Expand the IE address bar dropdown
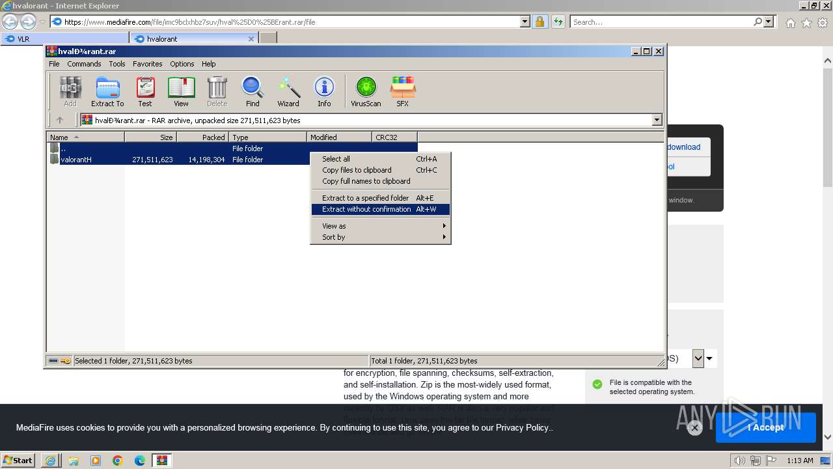The height and width of the screenshot is (469, 833). click(525, 21)
